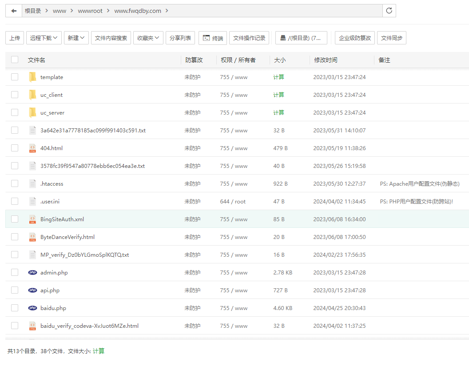The width and height of the screenshot is (469, 370).
Task: Click chevron after wwwroot in breadcrumb
Action: pyautogui.click(x=108, y=11)
